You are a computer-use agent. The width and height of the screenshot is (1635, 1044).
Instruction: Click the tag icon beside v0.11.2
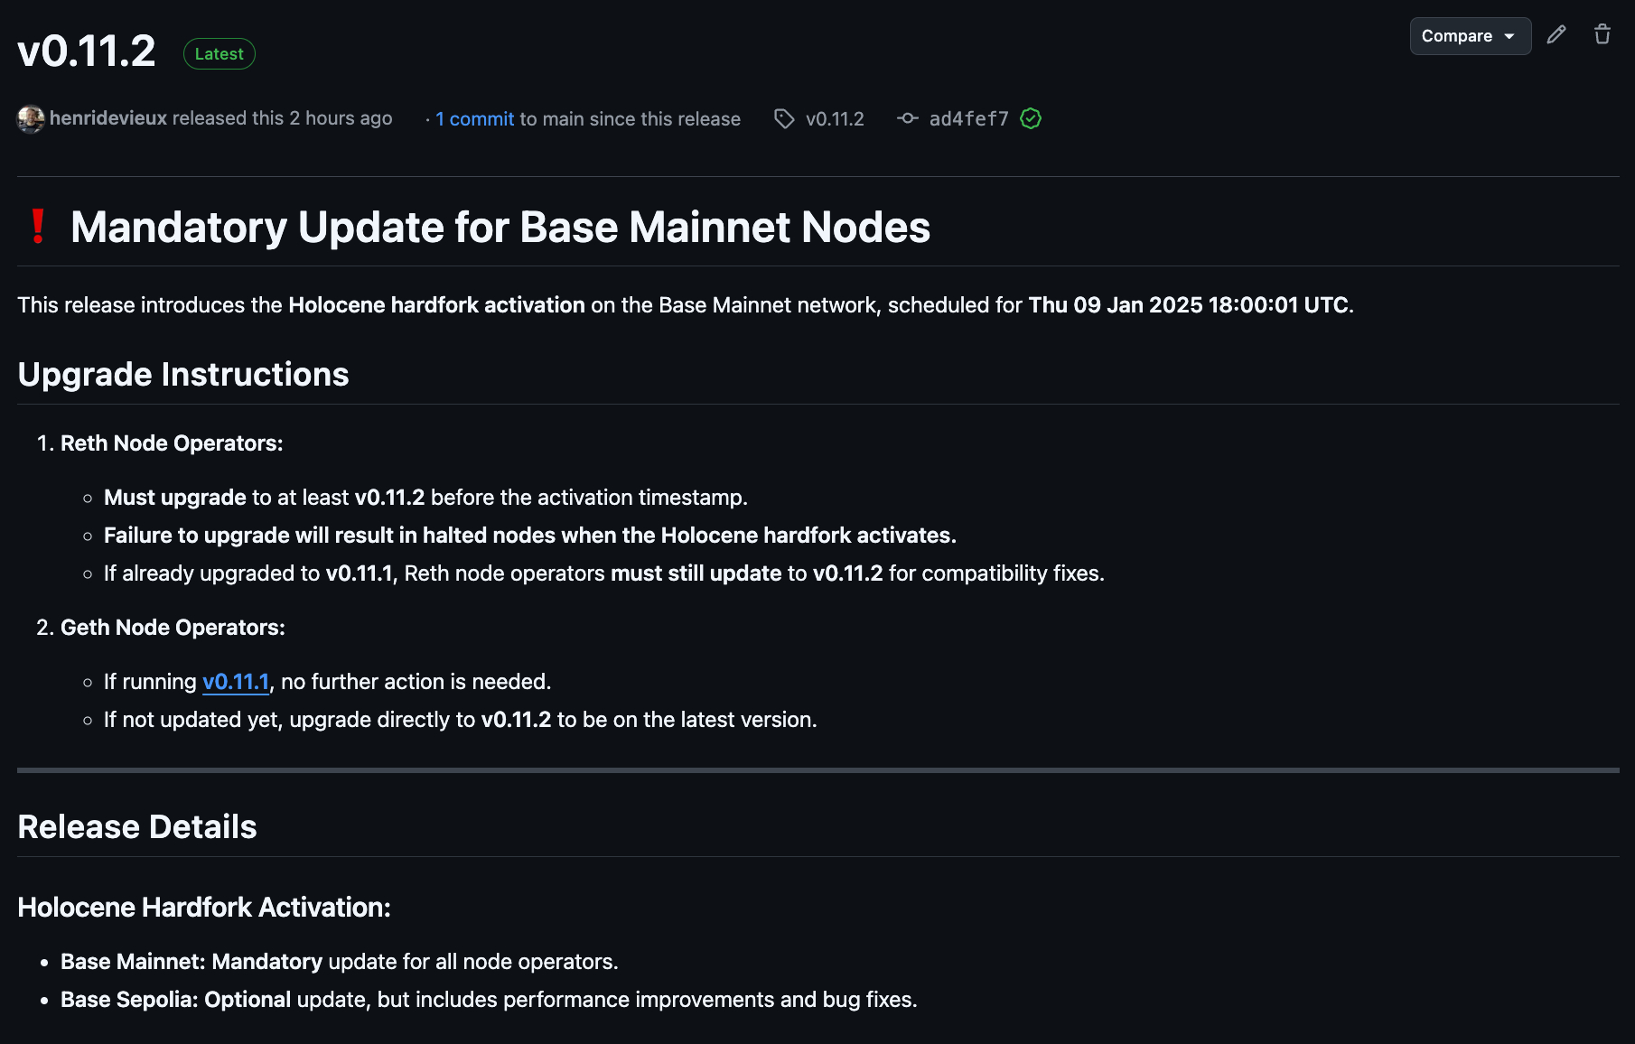[x=784, y=119]
